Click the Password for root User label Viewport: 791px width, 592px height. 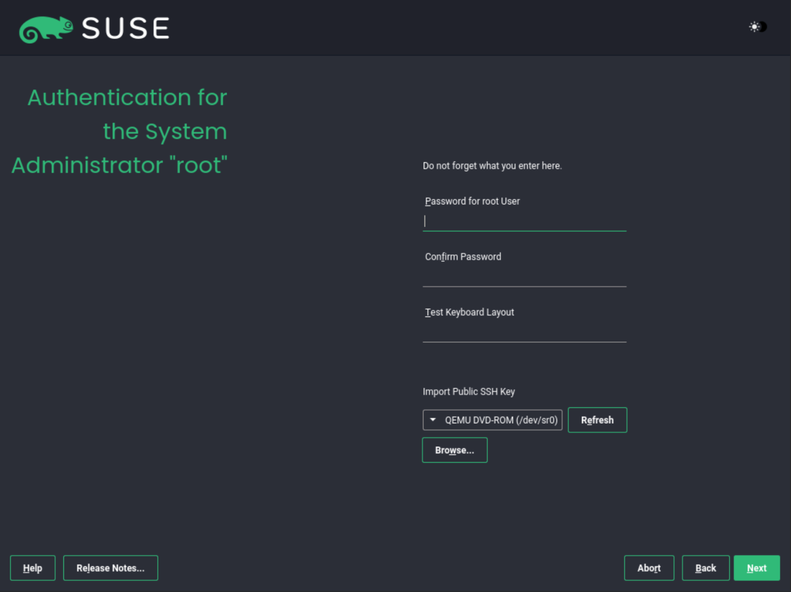[472, 201]
